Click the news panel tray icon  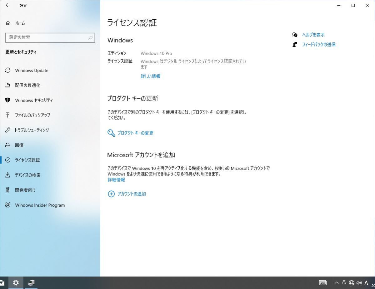tap(323, 283)
